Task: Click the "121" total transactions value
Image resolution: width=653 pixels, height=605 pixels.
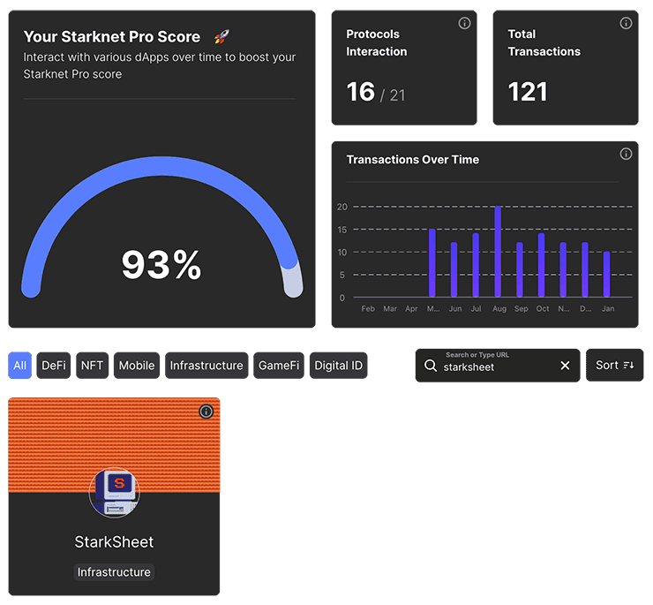Action: coord(528,92)
